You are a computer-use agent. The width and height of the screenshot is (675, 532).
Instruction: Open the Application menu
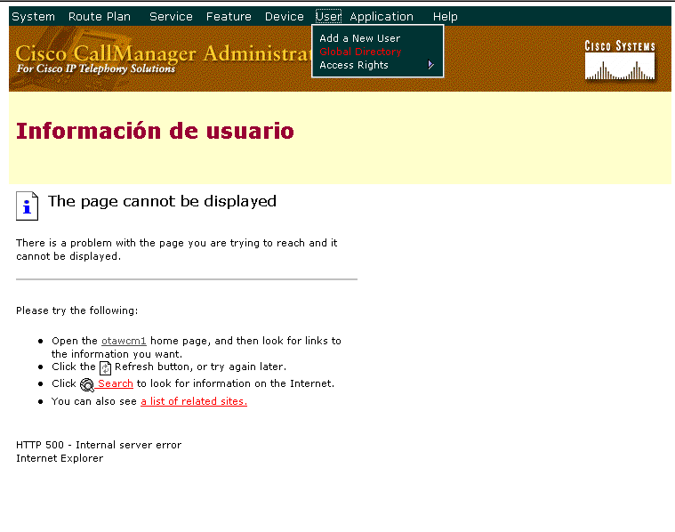click(382, 16)
